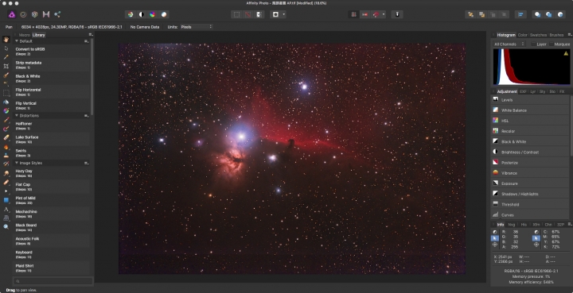Viewport: 573px width, 293px height.
Task: Click the Assistant Manager toolbar icon
Action: point(397,14)
